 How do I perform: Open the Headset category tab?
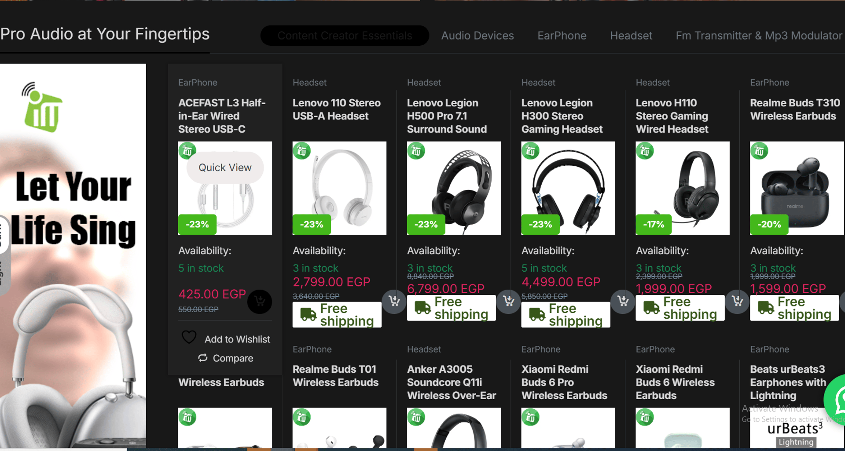[631, 36]
